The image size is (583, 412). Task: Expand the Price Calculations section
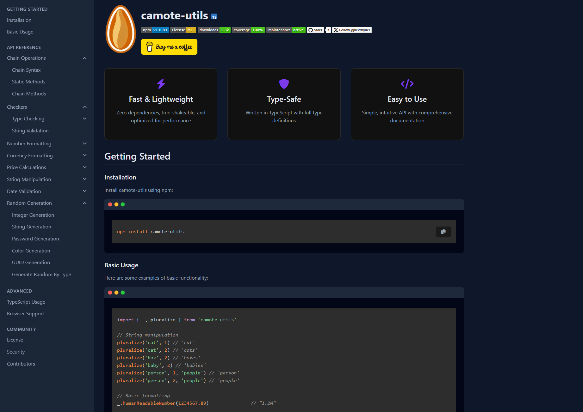point(85,167)
